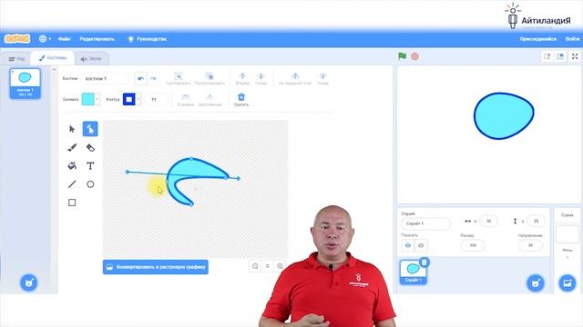
Task: Switch to the Код tab
Action: pos(16,58)
